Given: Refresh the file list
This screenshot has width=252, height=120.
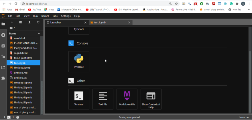Looking at the screenshot, I should coord(38,22).
